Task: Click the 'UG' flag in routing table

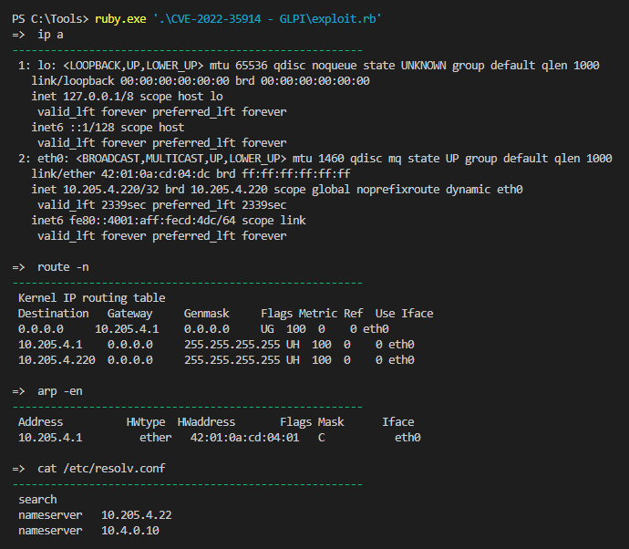Action: (267, 329)
